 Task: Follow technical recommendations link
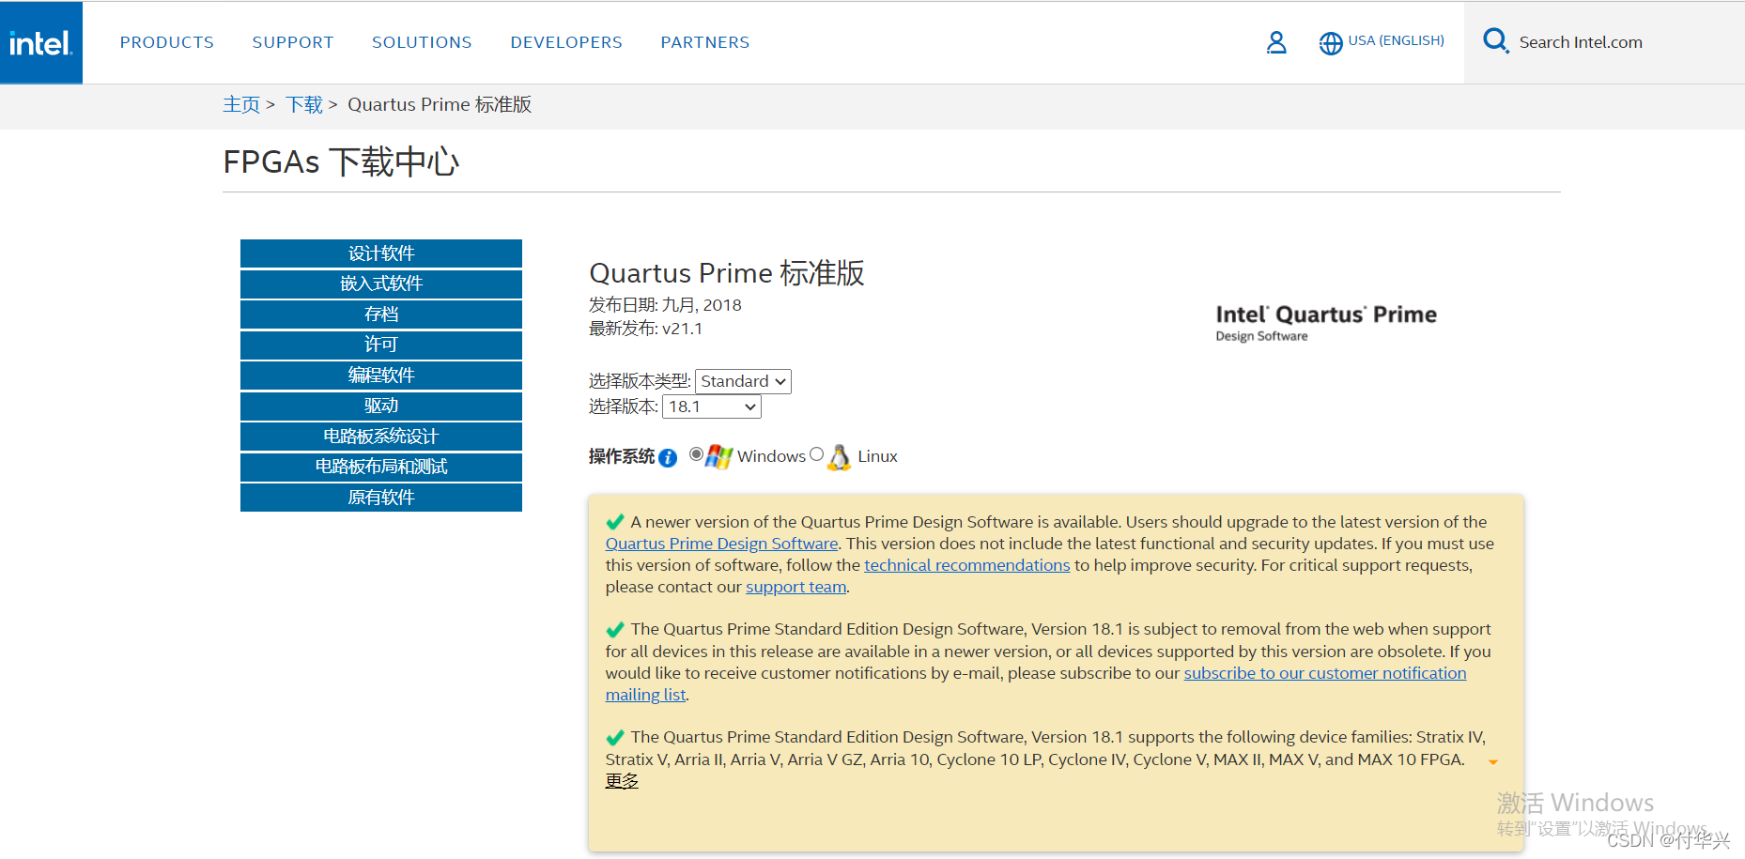(x=966, y=565)
